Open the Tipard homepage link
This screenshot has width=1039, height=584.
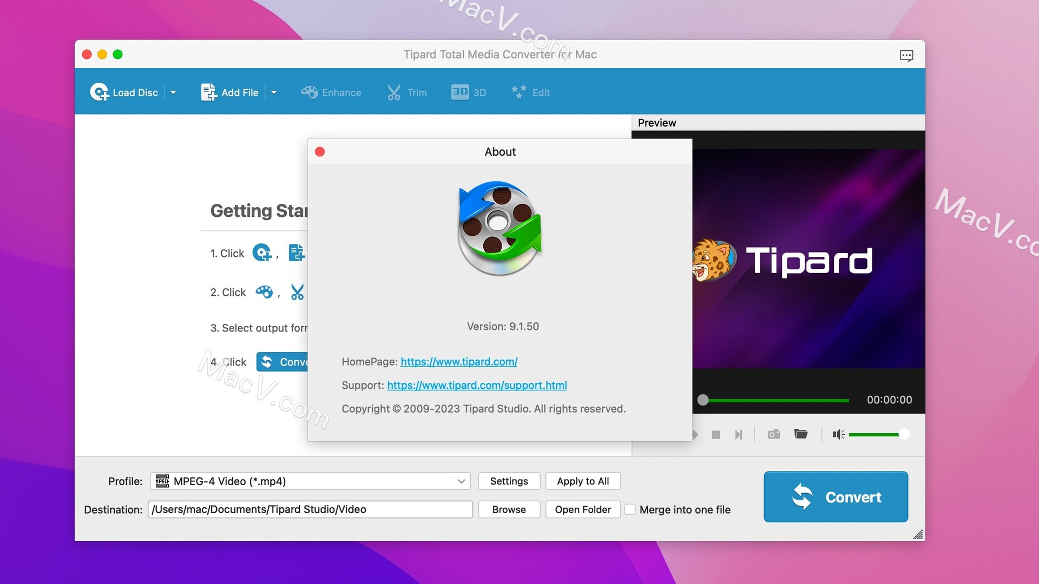pyautogui.click(x=459, y=361)
